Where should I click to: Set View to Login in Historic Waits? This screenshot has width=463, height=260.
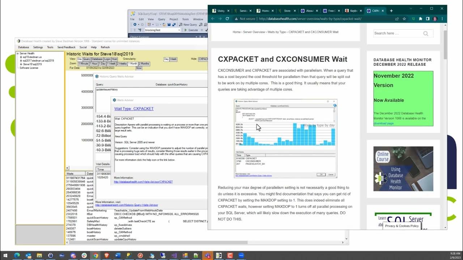(107, 59)
